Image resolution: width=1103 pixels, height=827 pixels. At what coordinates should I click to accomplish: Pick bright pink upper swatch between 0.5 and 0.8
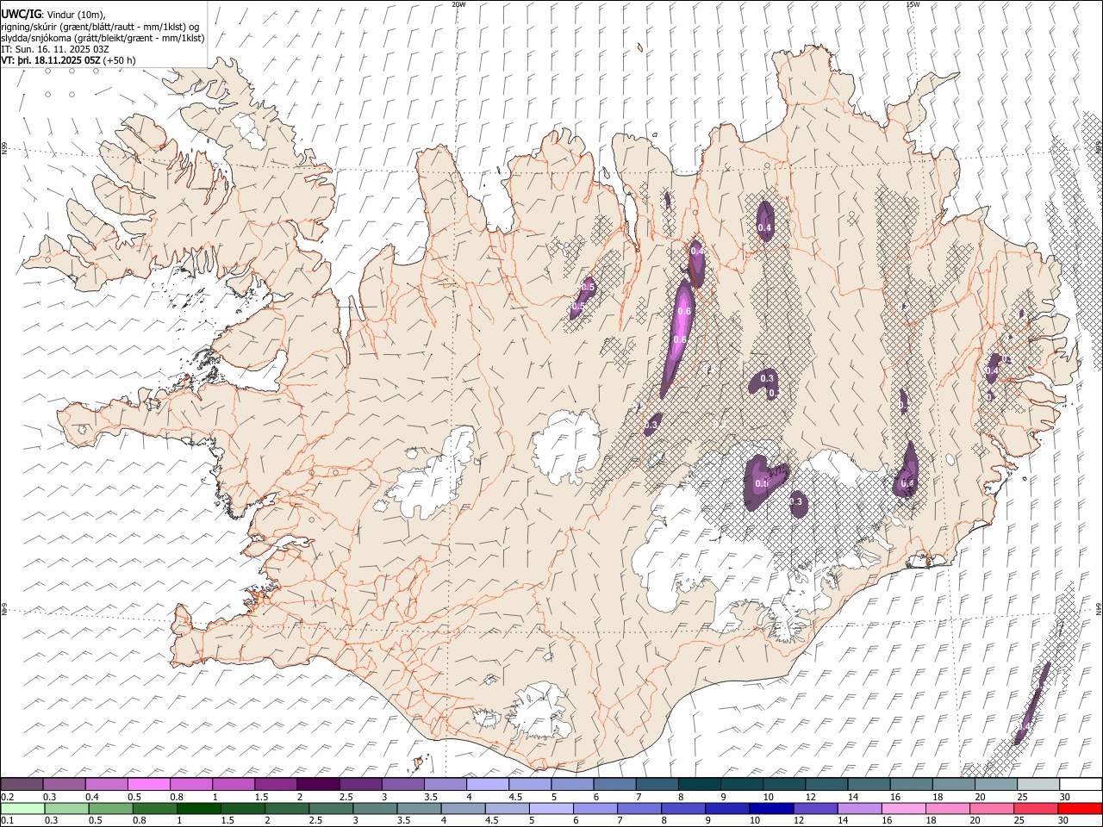coord(149,784)
